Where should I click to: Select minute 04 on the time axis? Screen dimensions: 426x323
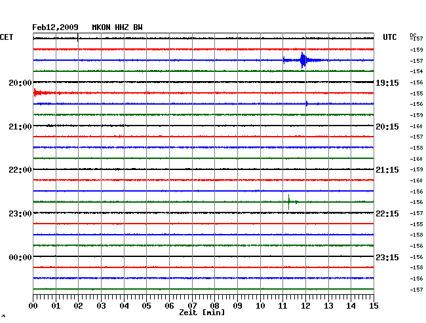pyautogui.click(x=124, y=305)
